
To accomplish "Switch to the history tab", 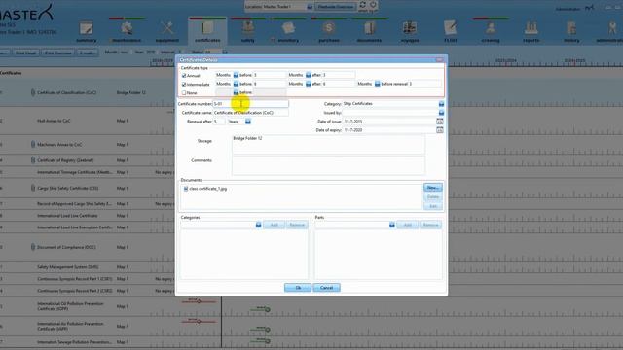I will click(x=571, y=32).
